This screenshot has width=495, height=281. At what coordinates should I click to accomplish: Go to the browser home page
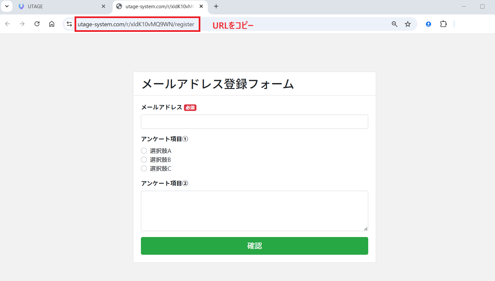pyautogui.click(x=52, y=24)
